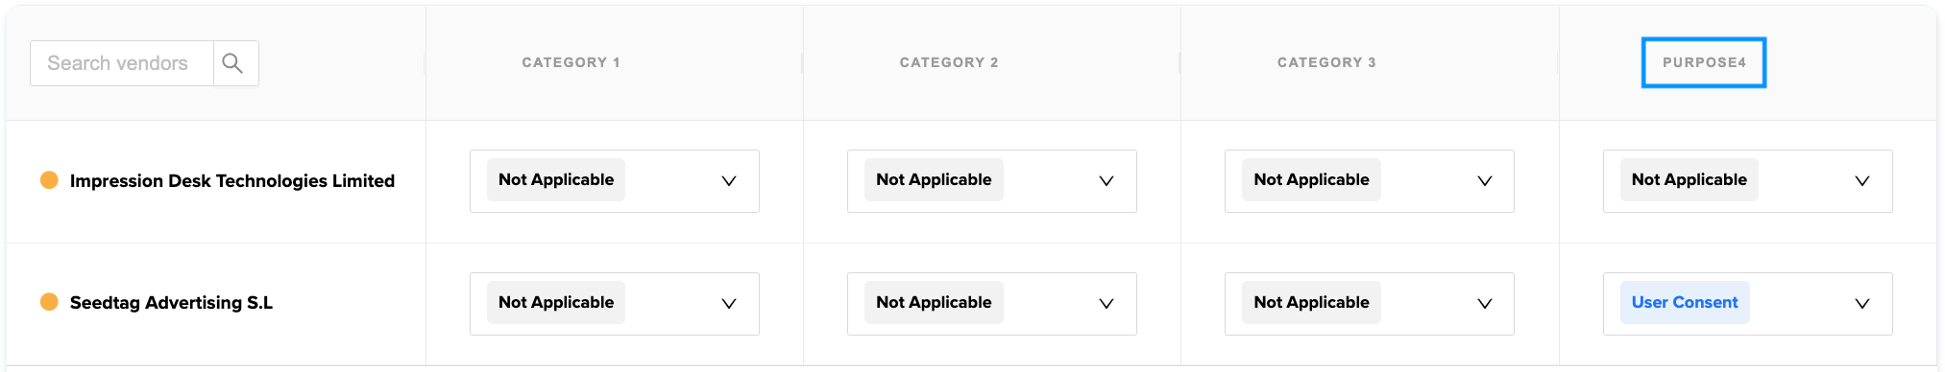Screen dimensions: 1945x372
Task: Click chevron in Seedtag Category 2 dropdown
Action: [x=1106, y=304]
